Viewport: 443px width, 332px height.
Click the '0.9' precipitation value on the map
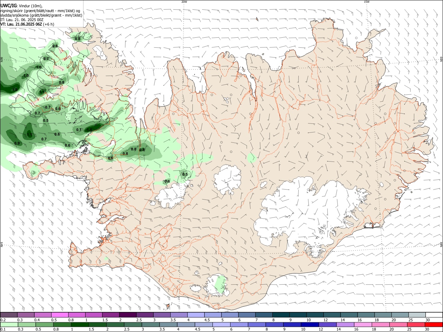[17, 143]
